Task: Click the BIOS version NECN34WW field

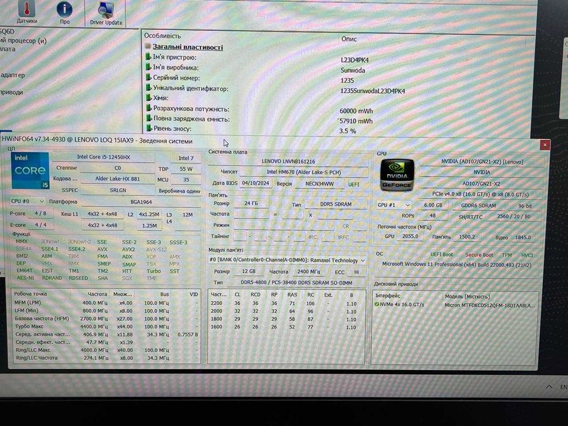Action: pyautogui.click(x=319, y=184)
